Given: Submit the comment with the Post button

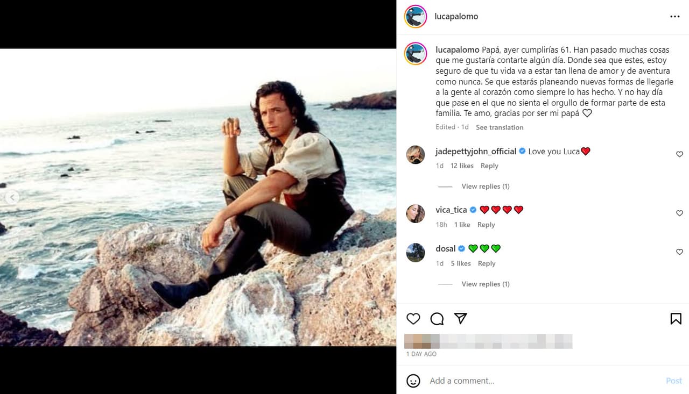Looking at the screenshot, I should point(673,381).
